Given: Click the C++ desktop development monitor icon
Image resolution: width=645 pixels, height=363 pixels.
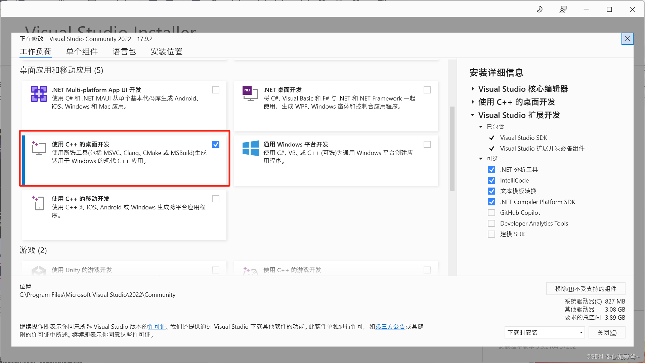Looking at the screenshot, I should 39,148.
